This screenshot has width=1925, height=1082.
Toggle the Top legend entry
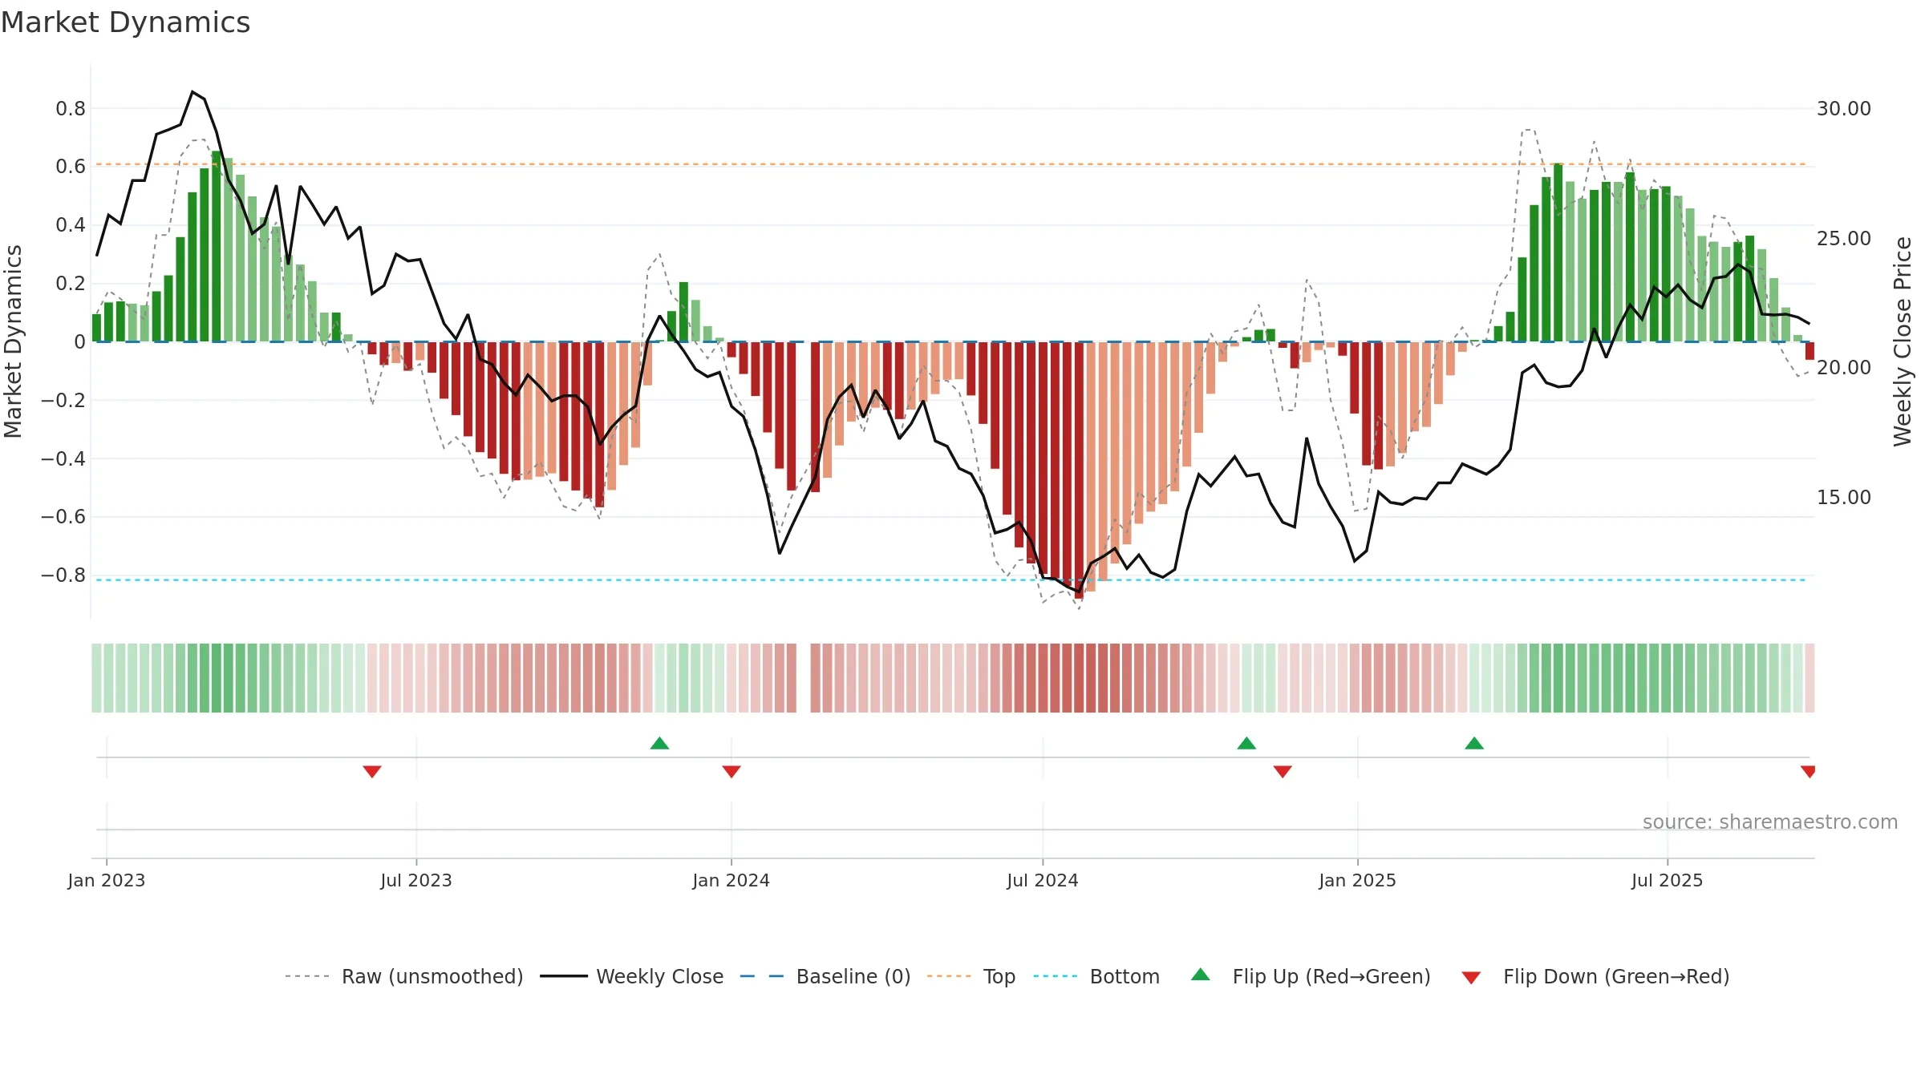coord(971,976)
